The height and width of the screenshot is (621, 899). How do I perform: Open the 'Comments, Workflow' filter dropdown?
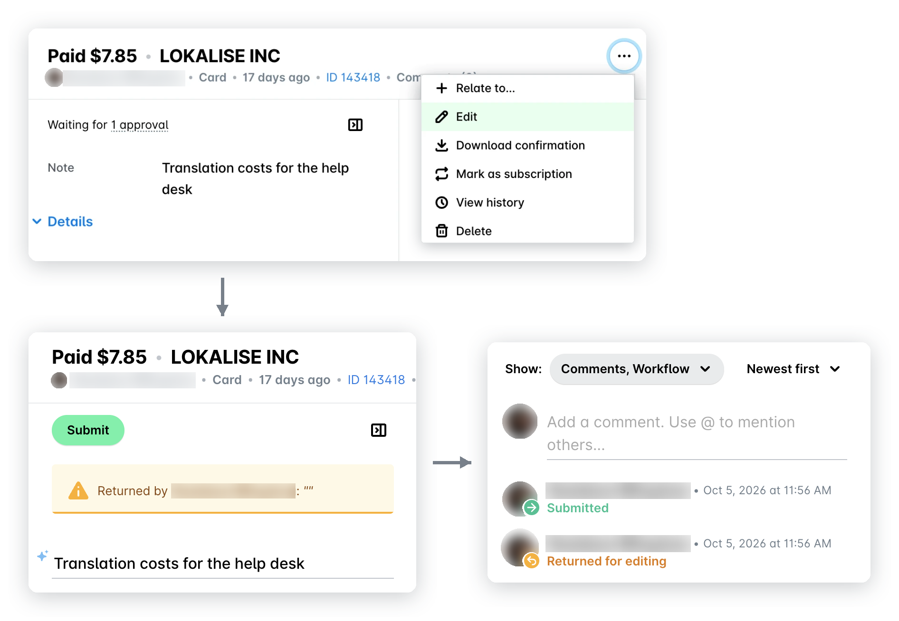[x=637, y=369]
